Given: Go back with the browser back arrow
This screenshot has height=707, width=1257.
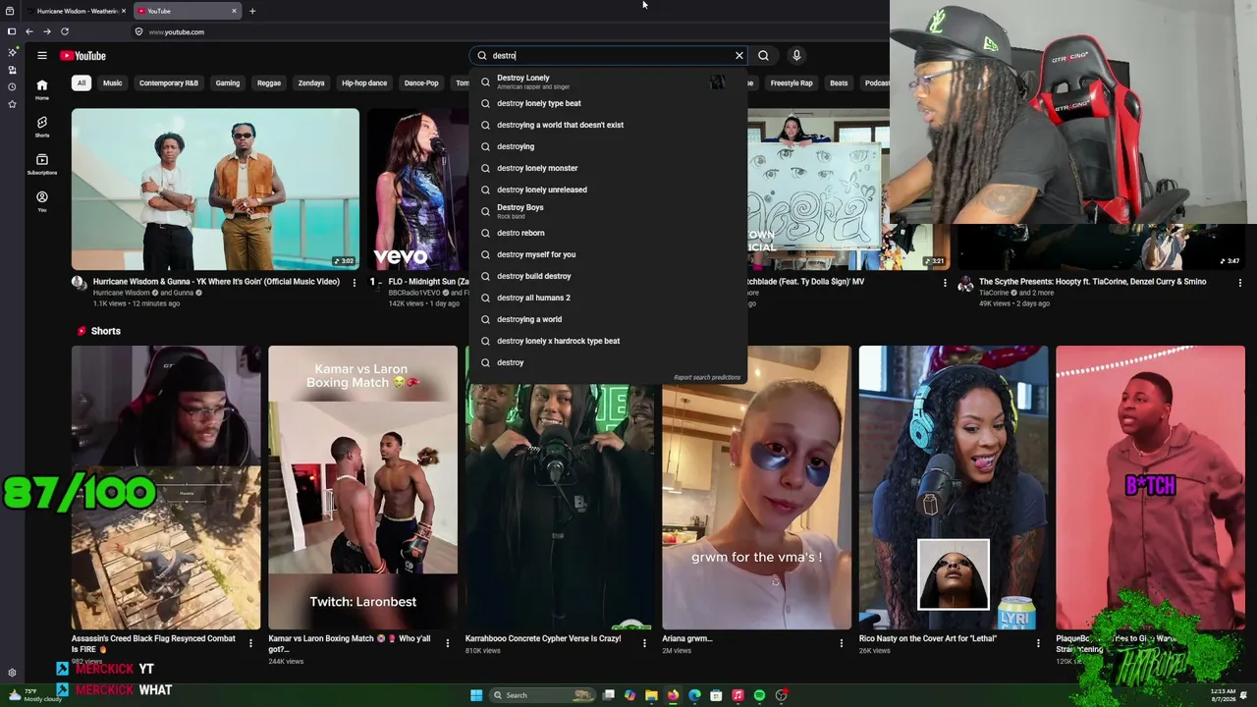Looking at the screenshot, I should coord(29,31).
